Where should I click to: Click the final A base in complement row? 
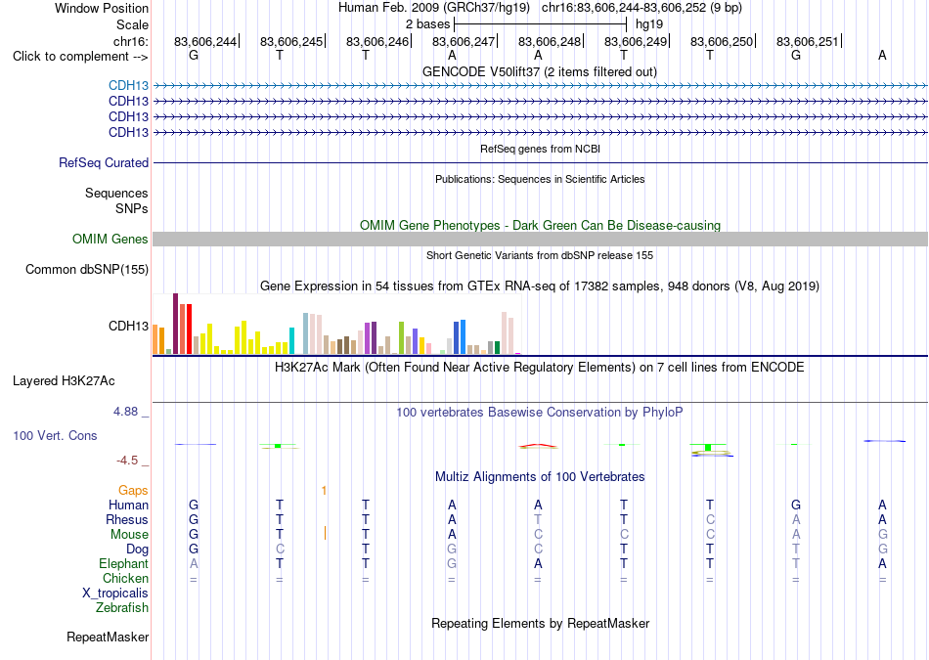click(882, 56)
